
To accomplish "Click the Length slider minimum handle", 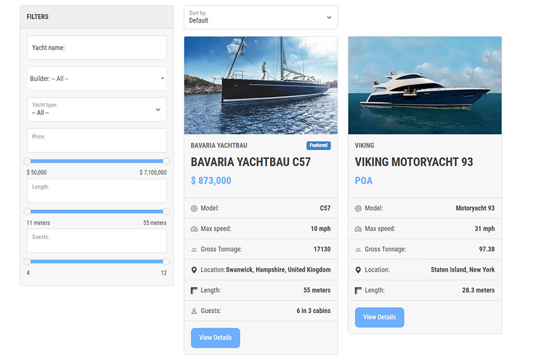I will (x=27, y=212).
